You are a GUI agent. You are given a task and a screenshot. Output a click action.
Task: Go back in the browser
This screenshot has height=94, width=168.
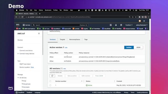coord(16,17)
